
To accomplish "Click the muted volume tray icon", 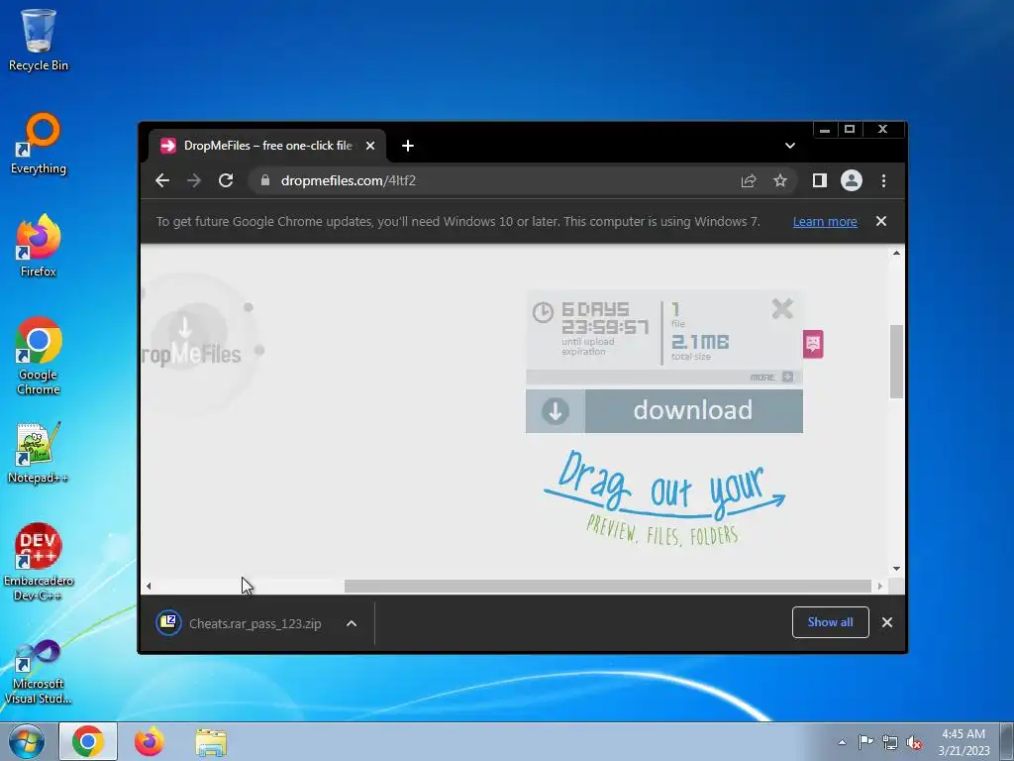I will 914,743.
